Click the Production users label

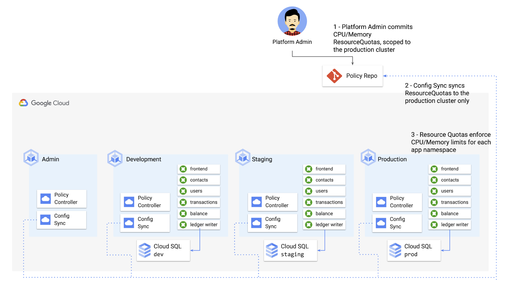click(x=447, y=191)
